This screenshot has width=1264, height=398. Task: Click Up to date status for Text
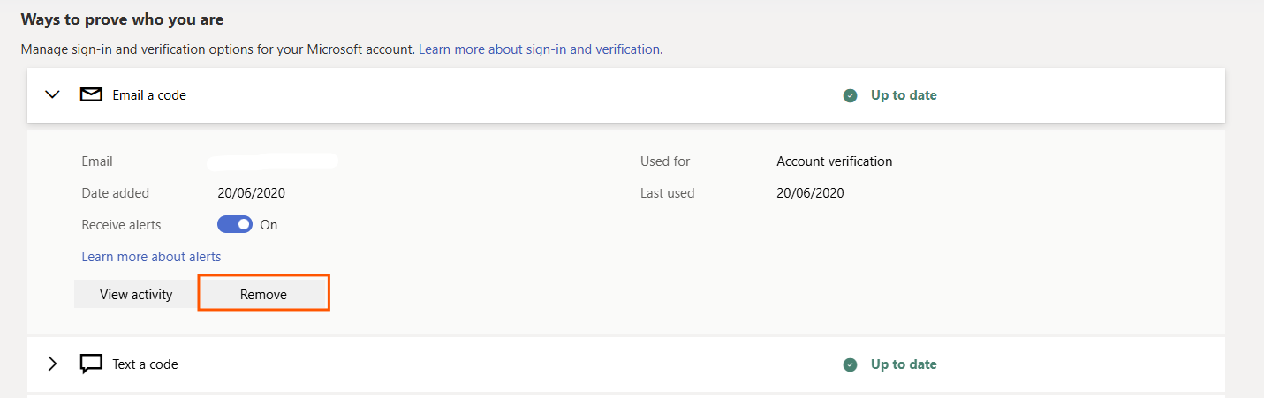click(x=904, y=364)
